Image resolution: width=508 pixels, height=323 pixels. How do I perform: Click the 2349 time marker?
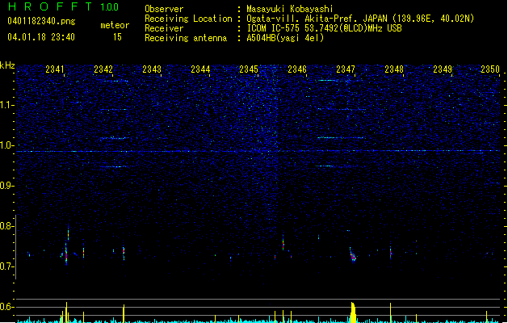[443, 69]
